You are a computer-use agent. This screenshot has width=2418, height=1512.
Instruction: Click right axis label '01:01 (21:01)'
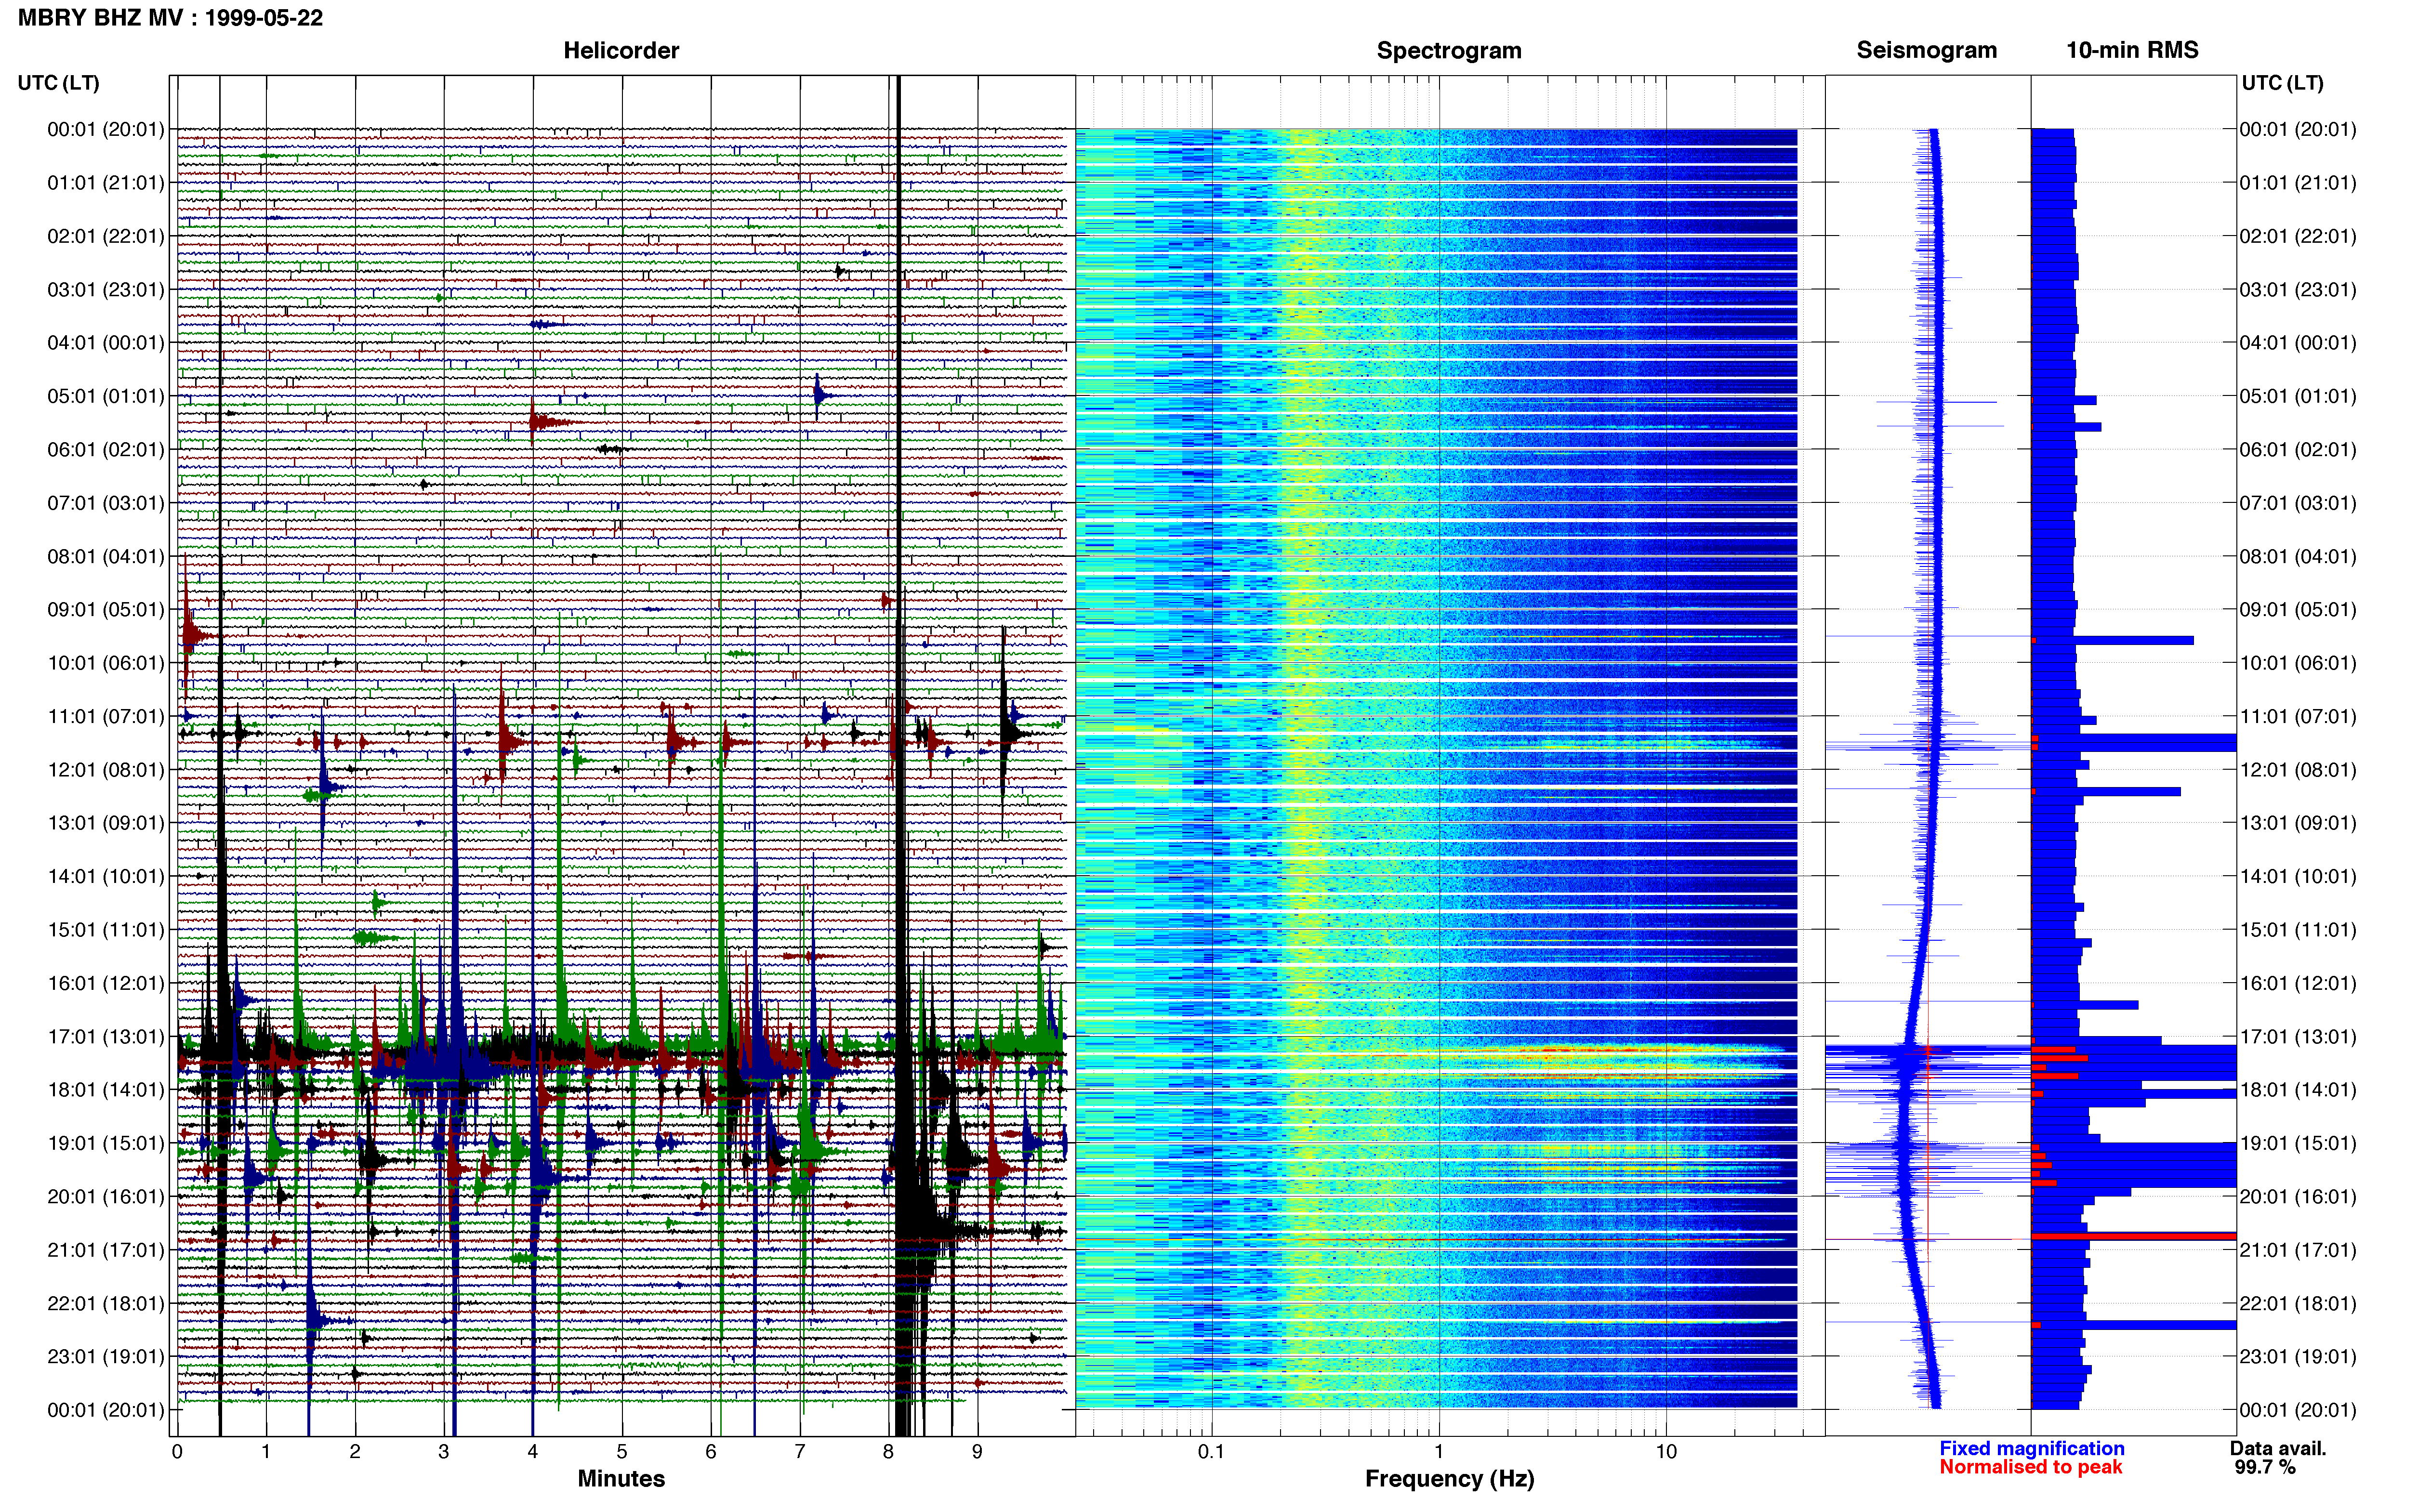(2298, 183)
